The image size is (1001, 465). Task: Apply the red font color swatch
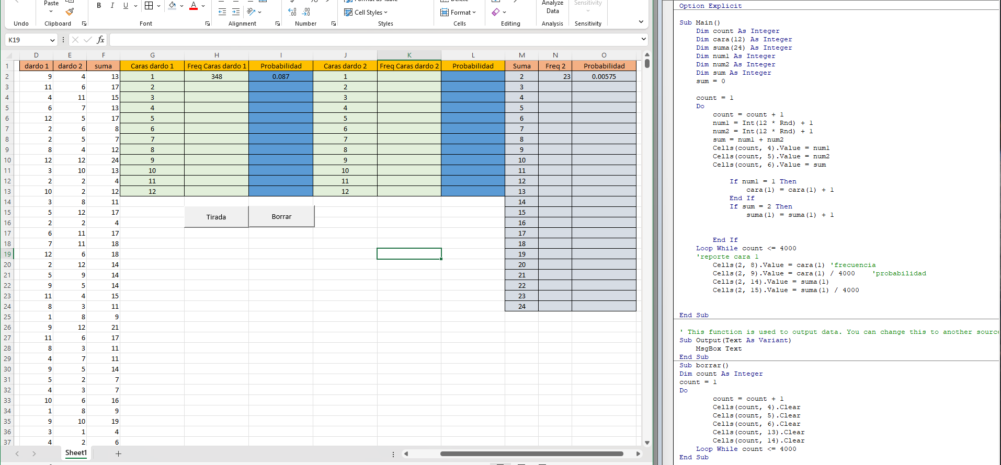tap(194, 6)
